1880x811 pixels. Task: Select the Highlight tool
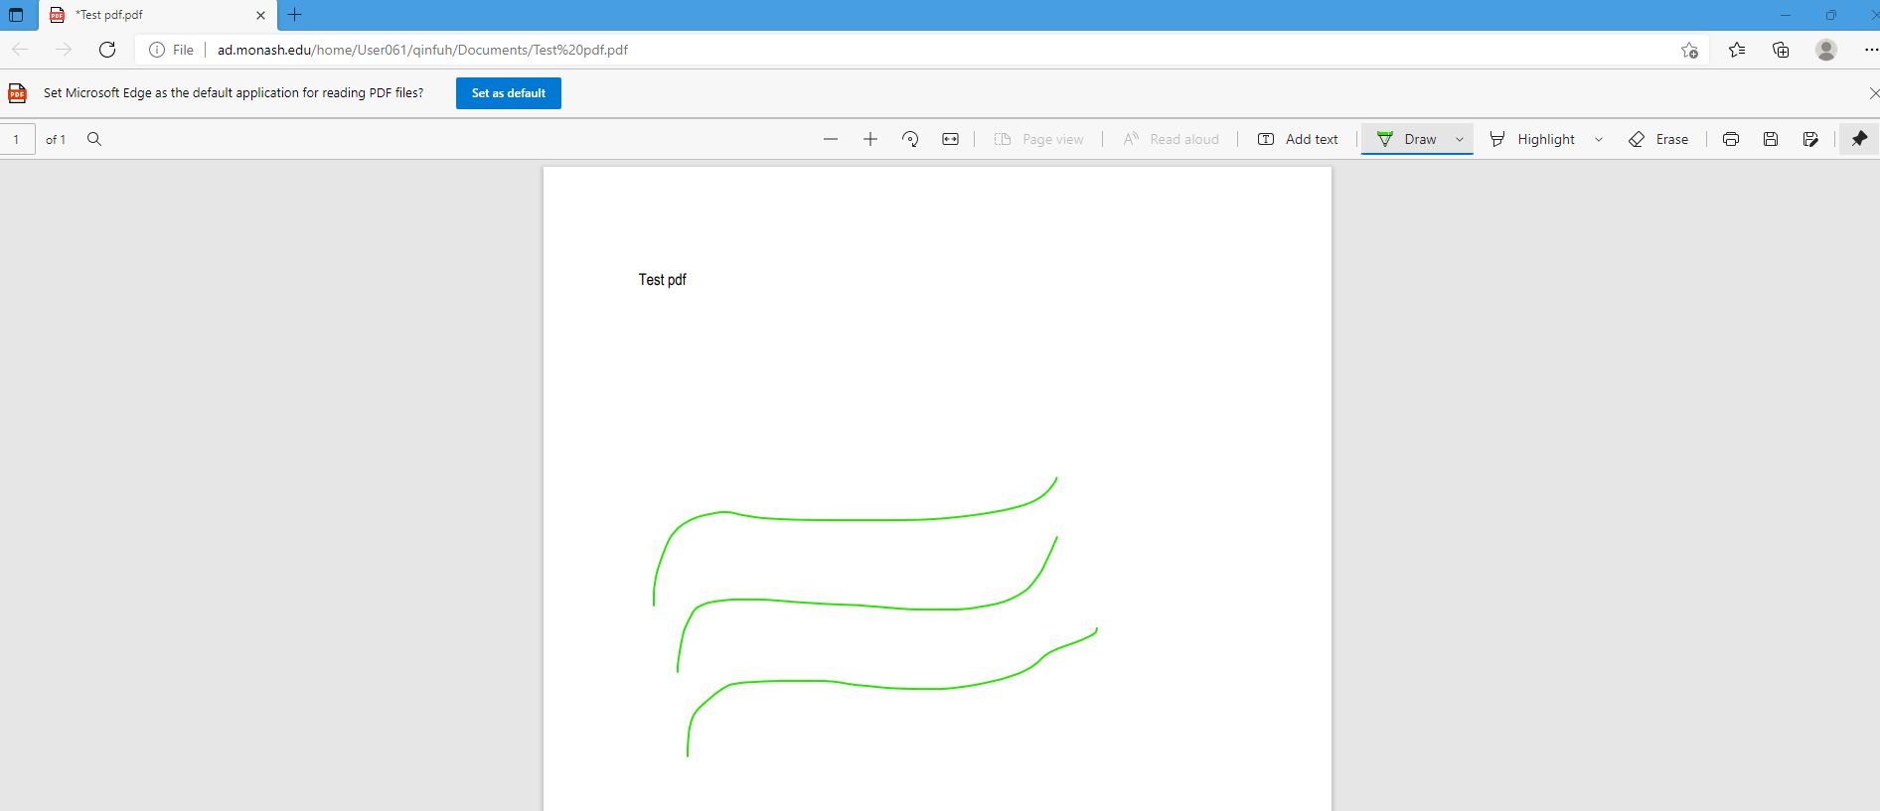click(1532, 139)
